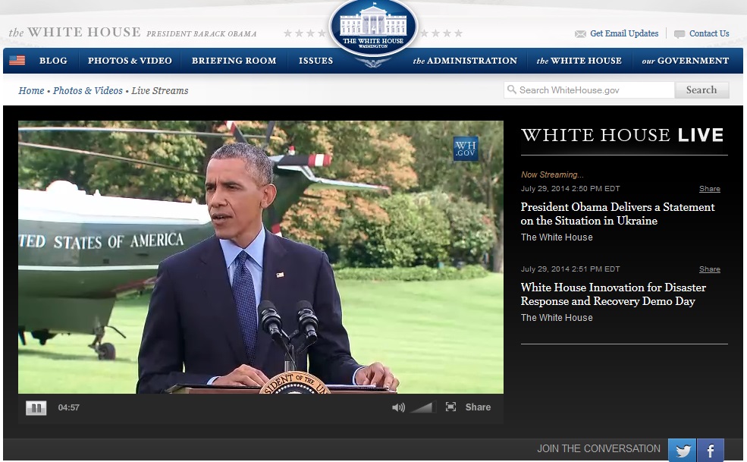Adjust the video volume slider
This screenshot has width=747, height=462.
pyautogui.click(x=422, y=407)
